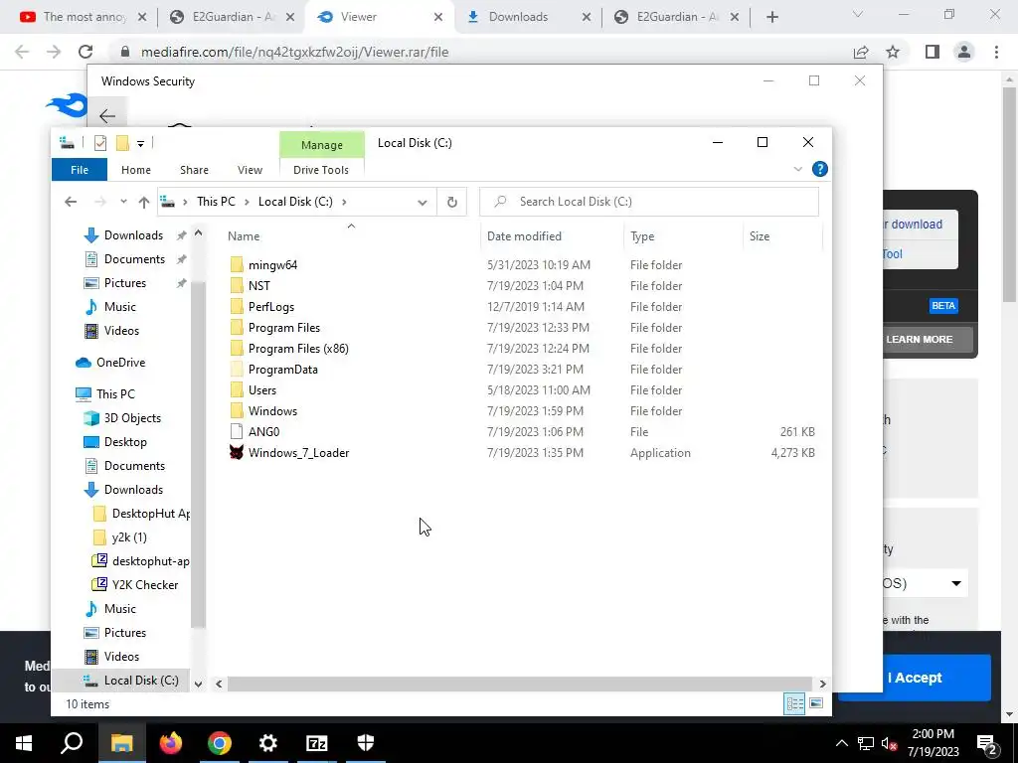Switch to the Downloads Chrome tab
Screen dimensions: 1018x763
pyautogui.click(x=518, y=17)
